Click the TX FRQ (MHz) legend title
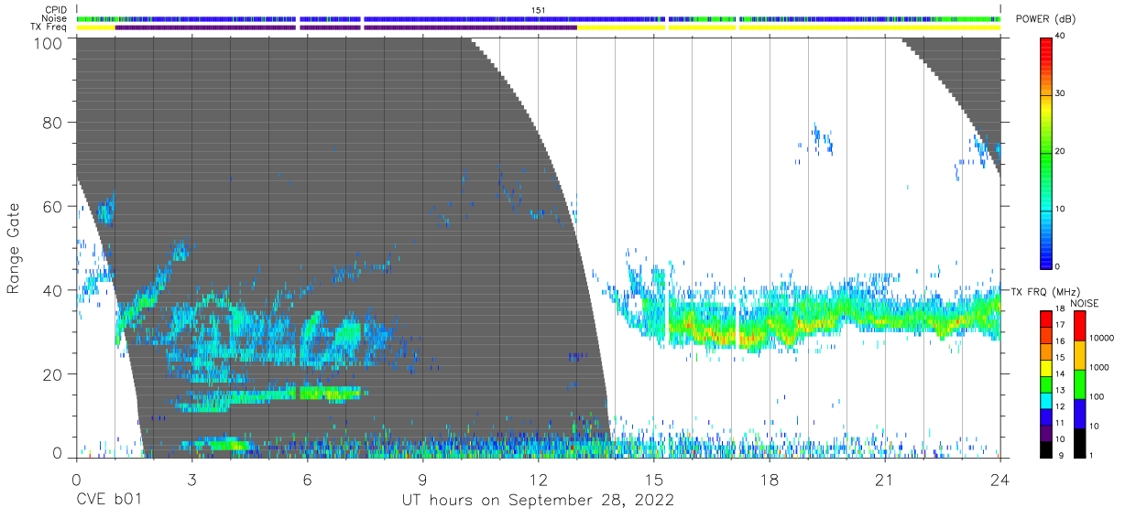 tap(1045, 291)
